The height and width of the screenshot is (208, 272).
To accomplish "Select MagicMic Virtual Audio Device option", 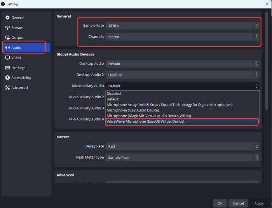I will click(x=182, y=116).
